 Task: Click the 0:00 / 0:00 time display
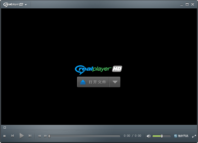[132, 136]
